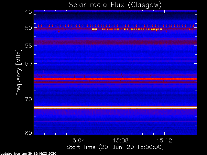This screenshot has width=207, height=155.
Task: Click the 70 frequency tick label
Action: tap(28, 99)
